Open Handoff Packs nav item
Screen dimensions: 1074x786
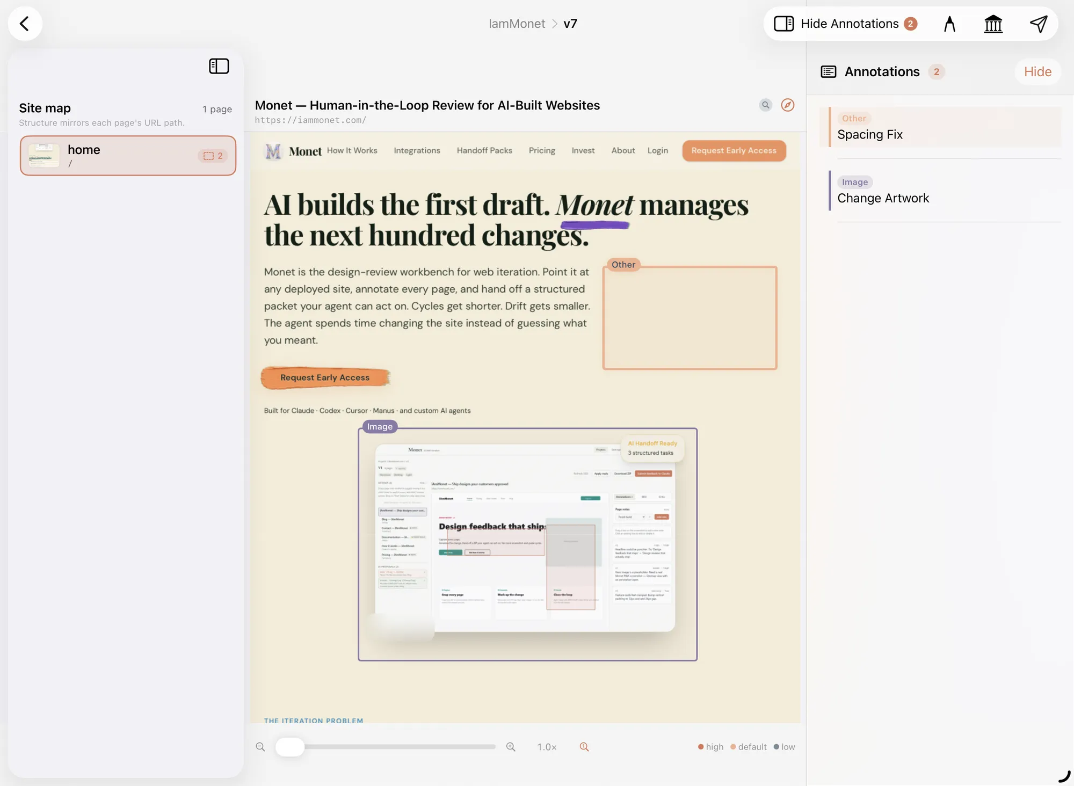(484, 150)
